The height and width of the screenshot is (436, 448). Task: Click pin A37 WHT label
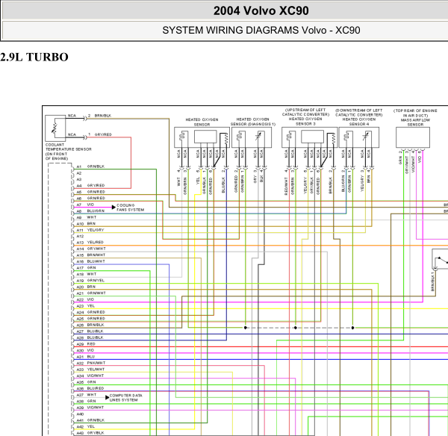[87, 395]
